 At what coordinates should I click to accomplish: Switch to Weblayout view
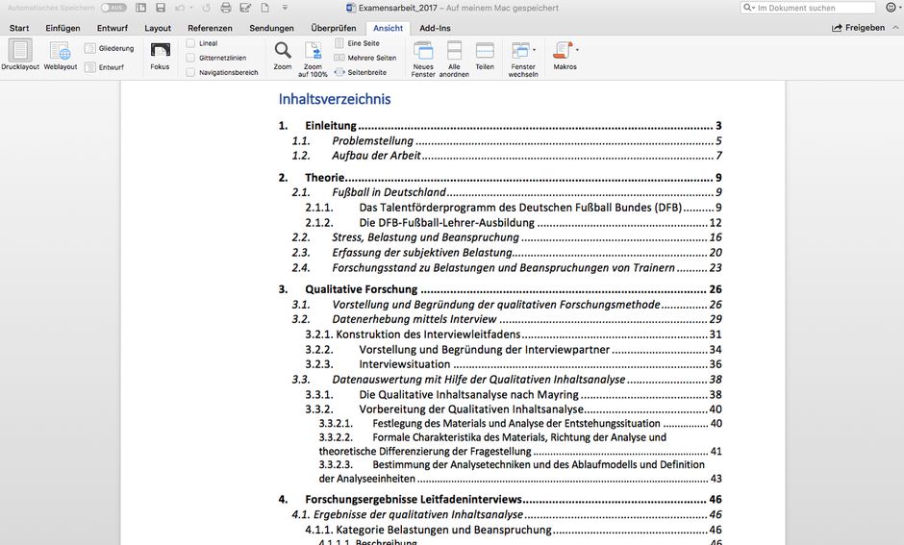pos(60,56)
